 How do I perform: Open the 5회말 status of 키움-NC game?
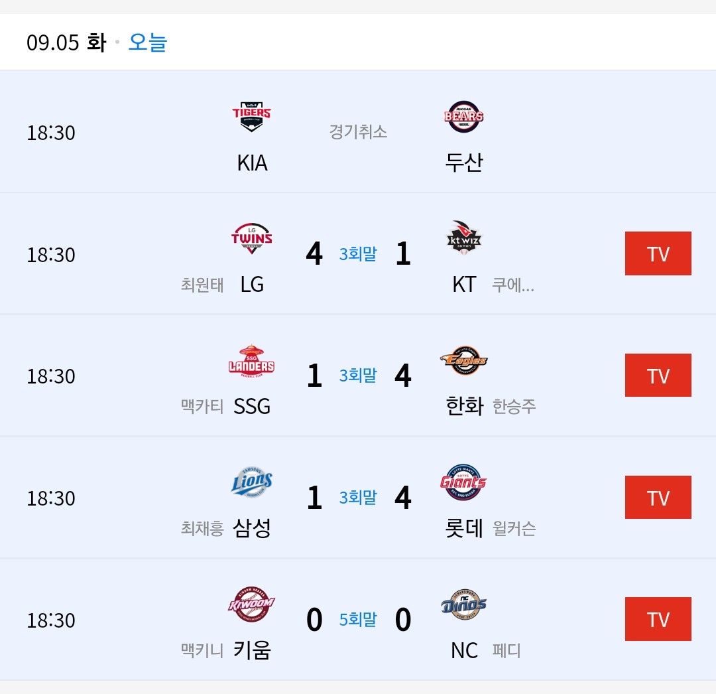tap(358, 619)
